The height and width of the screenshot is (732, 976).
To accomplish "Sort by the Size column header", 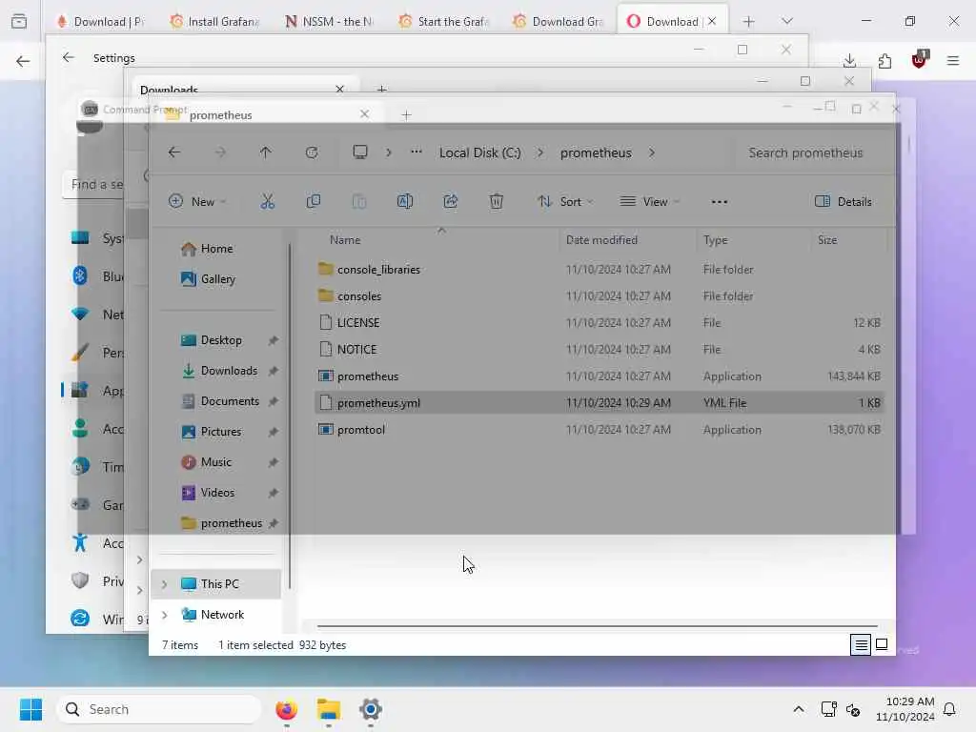I will click(827, 239).
